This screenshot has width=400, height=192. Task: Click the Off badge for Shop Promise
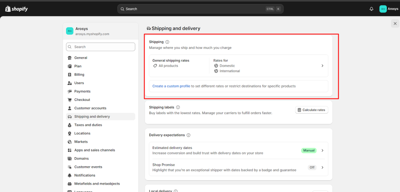click(x=312, y=167)
